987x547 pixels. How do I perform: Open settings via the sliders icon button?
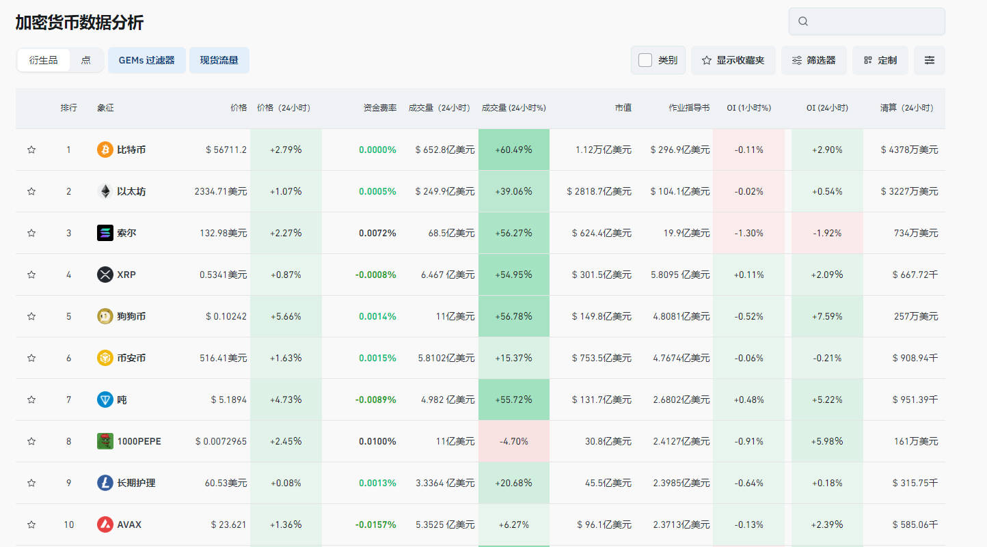pyautogui.click(x=929, y=60)
